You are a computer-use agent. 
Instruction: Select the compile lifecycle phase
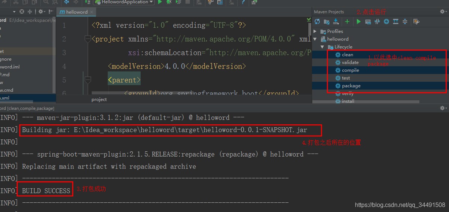coord(350,70)
